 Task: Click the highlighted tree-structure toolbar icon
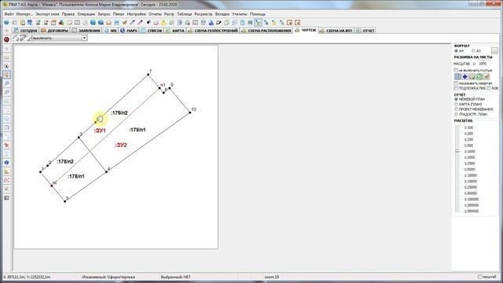tap(259, 23)
